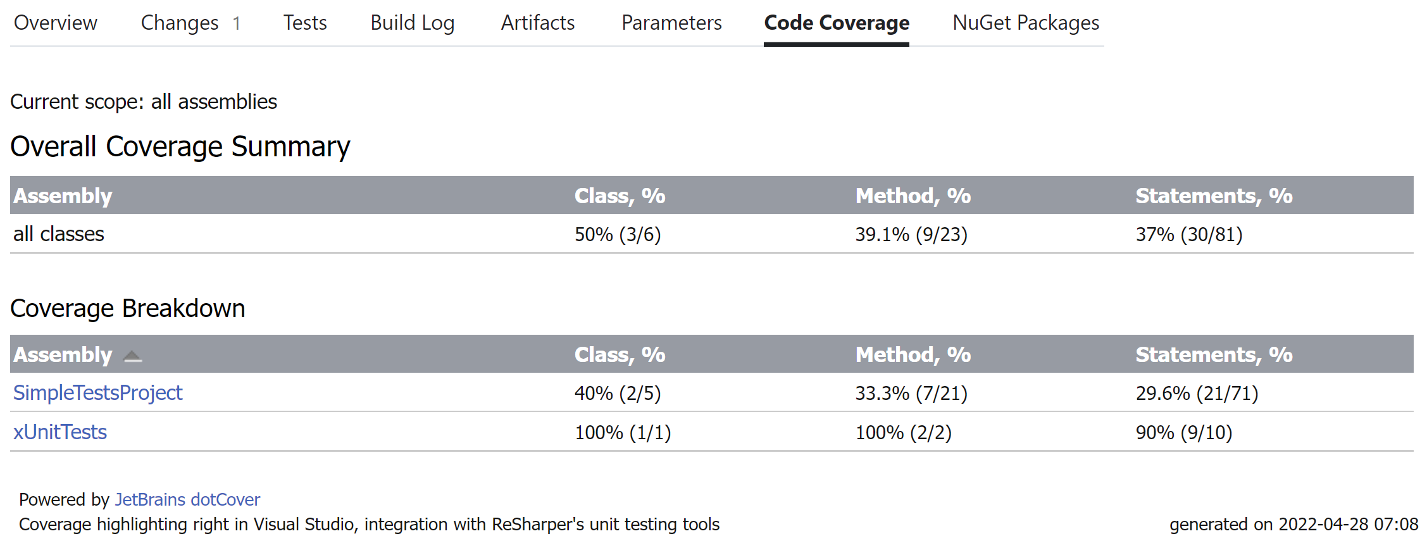Viewport: 1427px width, 555px height.
Task: Click the all classes summary row
Action: point(59,234)
